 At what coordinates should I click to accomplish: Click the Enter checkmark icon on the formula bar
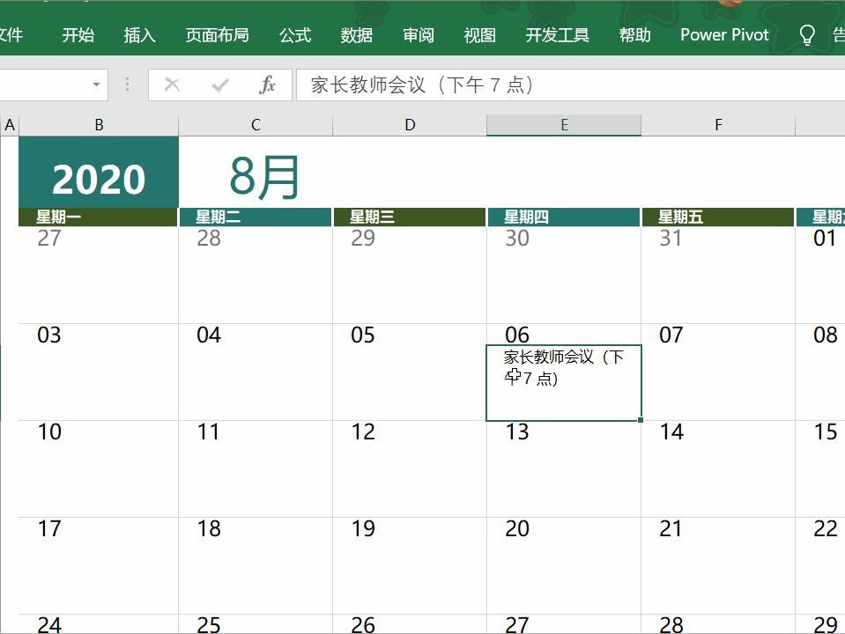point(219,85)
